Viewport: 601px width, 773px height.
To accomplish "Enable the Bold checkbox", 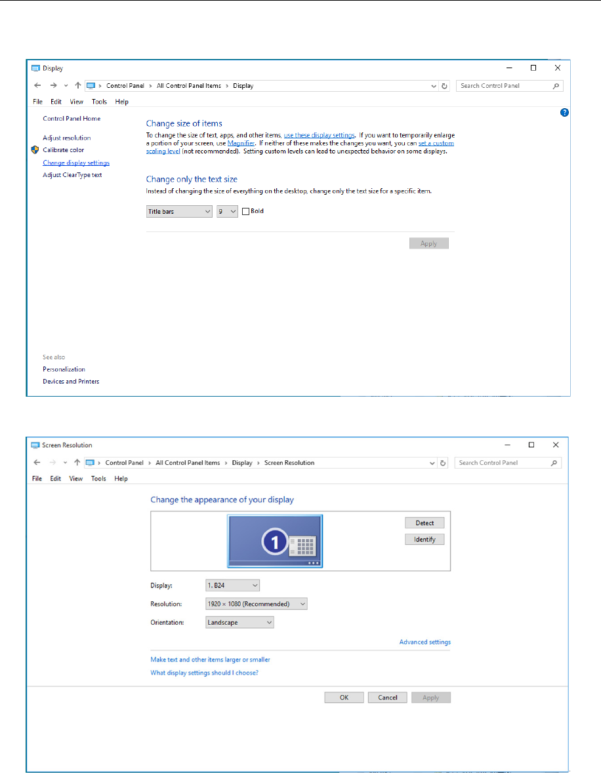I will point(246,212).
